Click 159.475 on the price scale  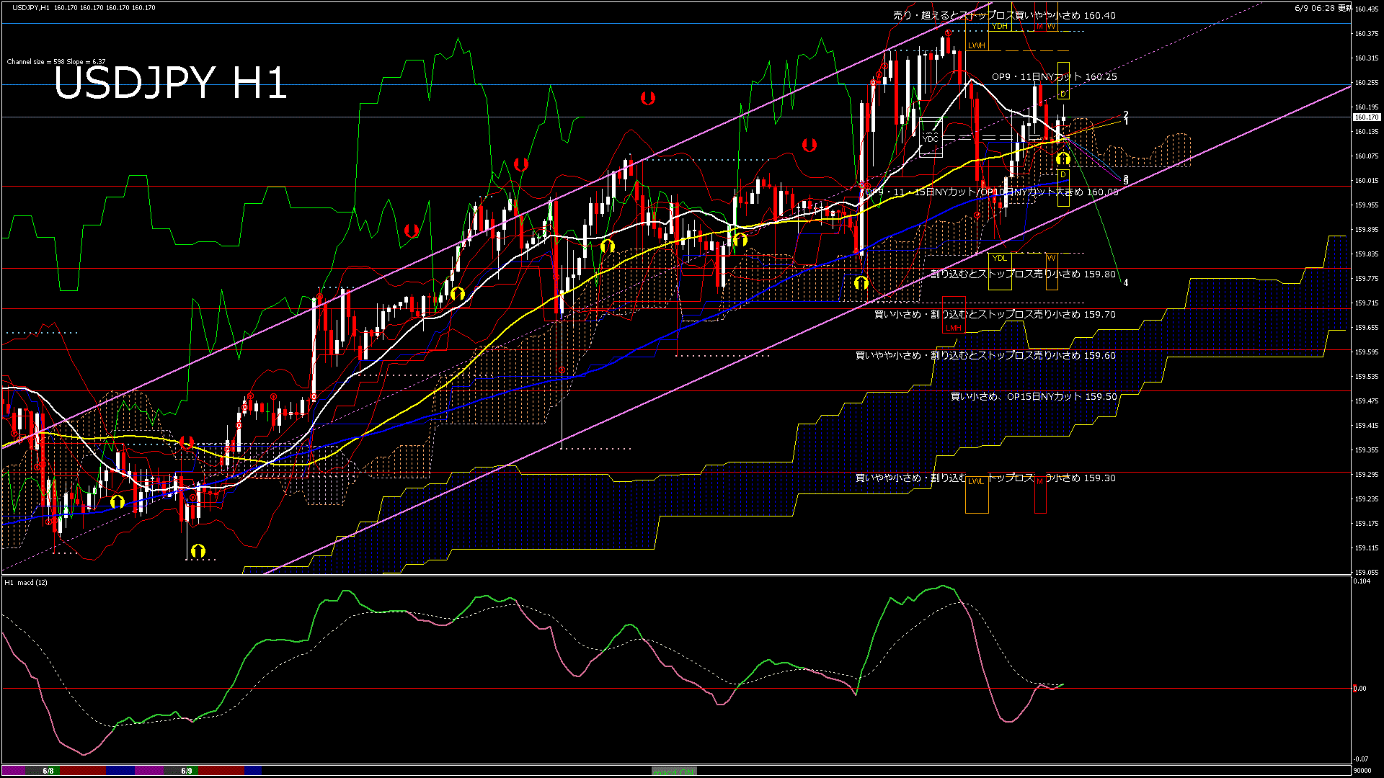click(x=1367, y=401)
